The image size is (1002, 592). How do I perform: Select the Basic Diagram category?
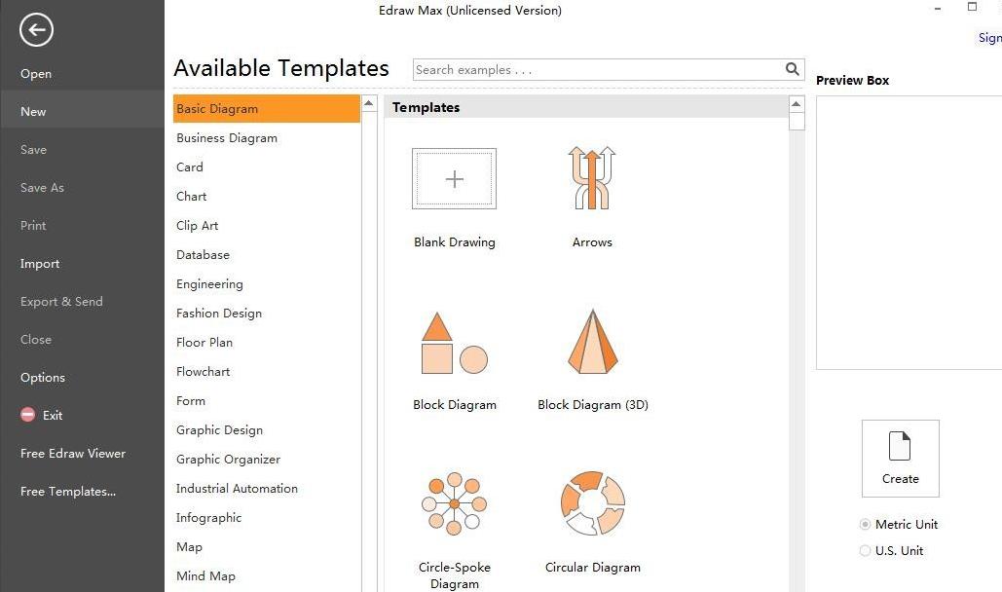(x=267, y=109)
